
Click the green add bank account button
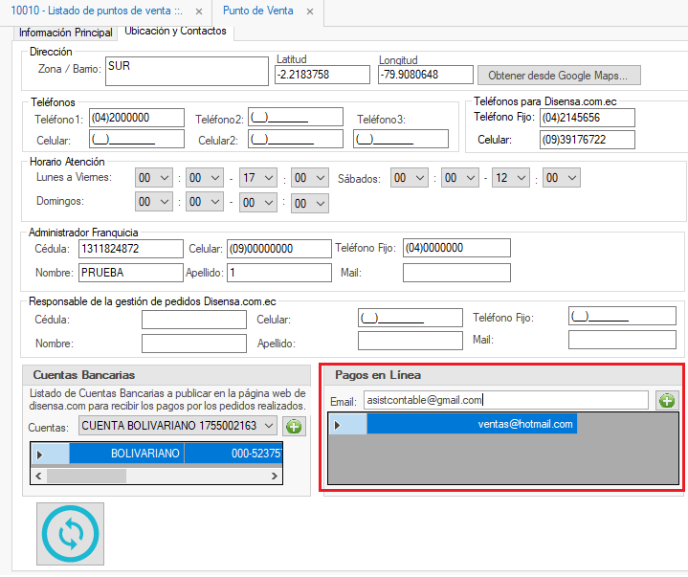click(x=295, y=426)
